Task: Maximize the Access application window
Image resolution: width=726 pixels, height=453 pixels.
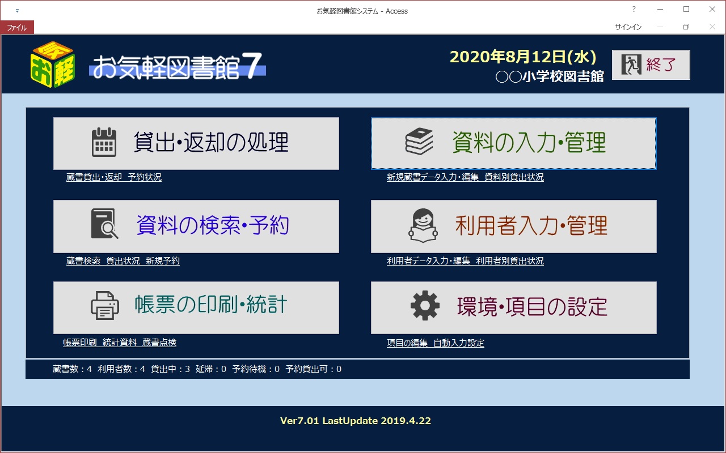Action: tap(686, 10)
